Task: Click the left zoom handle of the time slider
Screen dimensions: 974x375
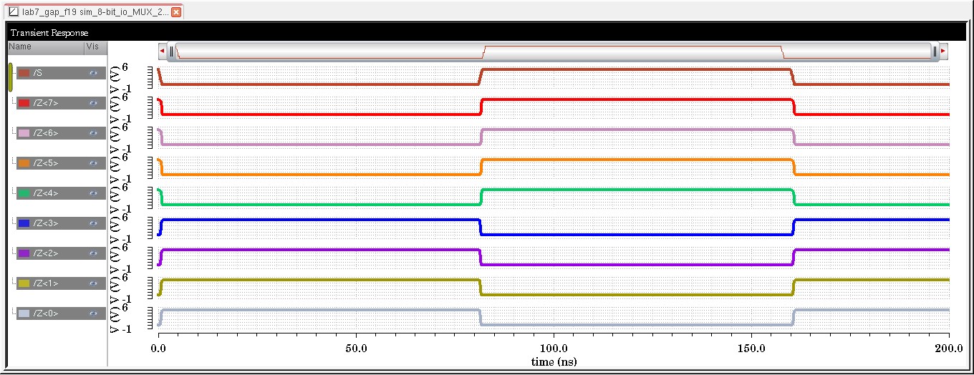Action: click(x=172, y=51)
